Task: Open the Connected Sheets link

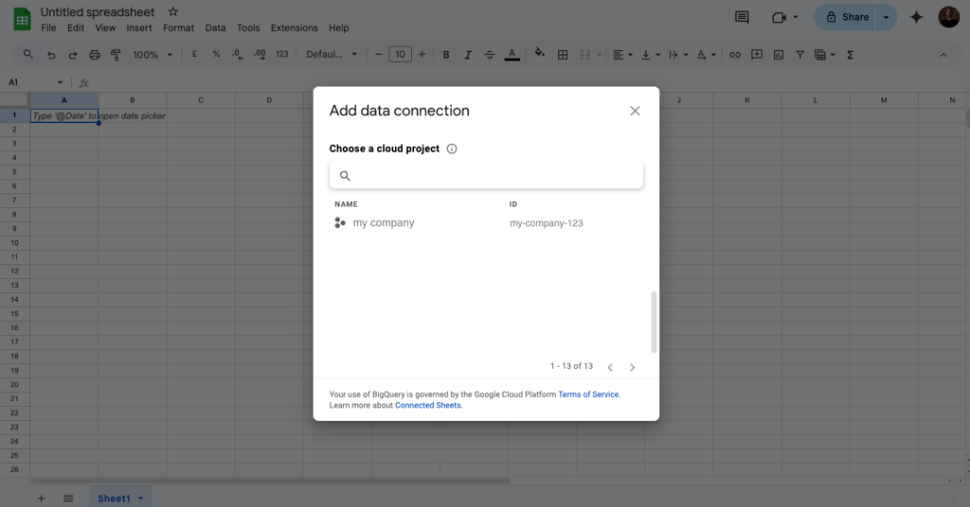Action: coord(428,406)
